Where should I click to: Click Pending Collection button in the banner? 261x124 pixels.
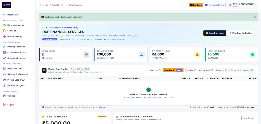(241, 33)
